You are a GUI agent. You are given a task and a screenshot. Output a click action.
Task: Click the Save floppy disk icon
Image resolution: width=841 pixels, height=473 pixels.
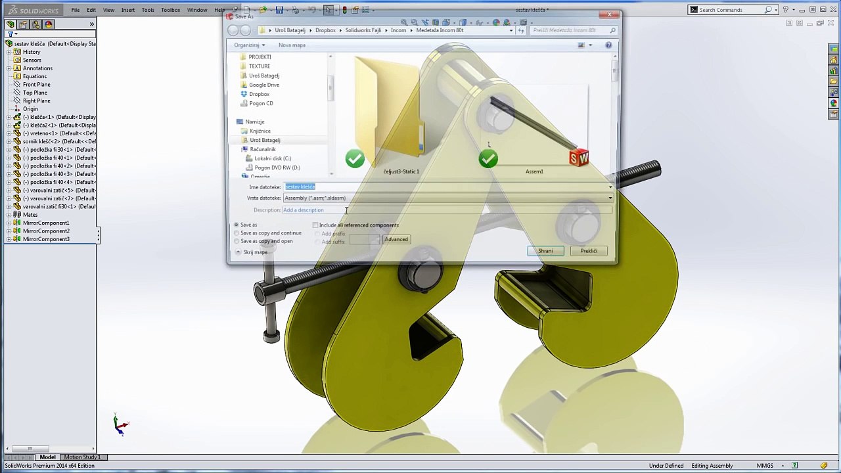tap(279, 10)
